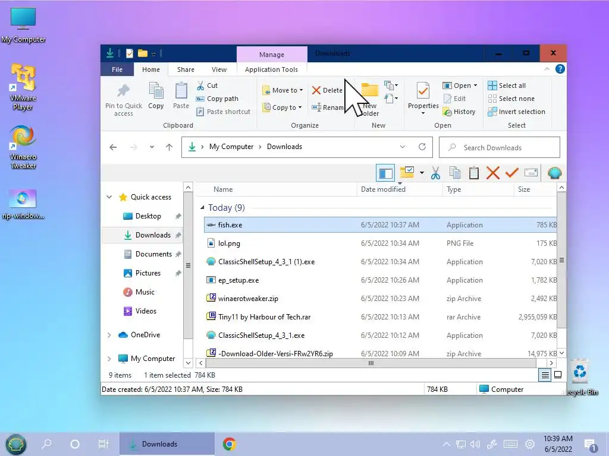Screen dimensions: 609x456
Task: Click the Cut scissors icon in ribbon
Action: click(x=200, y=85)
